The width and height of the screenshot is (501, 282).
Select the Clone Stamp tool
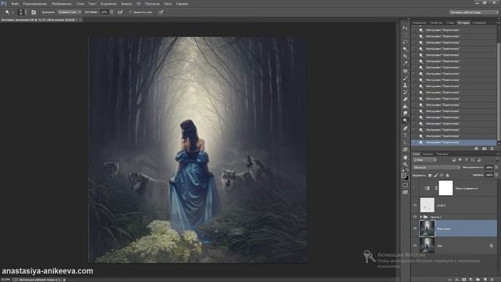point(405,85)
